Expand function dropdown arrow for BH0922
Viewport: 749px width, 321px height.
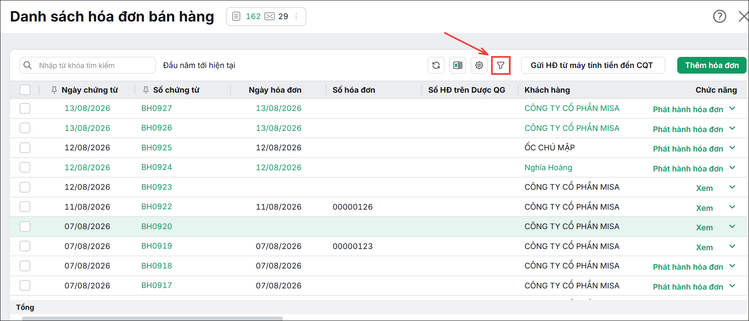(732, 207)
